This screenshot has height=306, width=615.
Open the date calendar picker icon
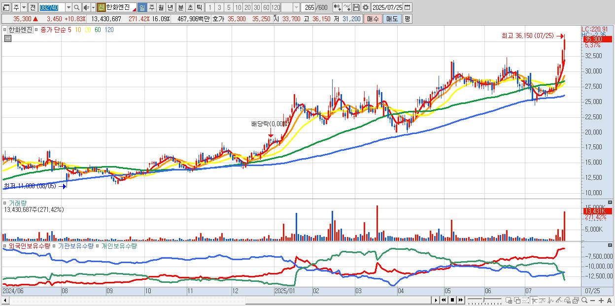tap(407, 8)
